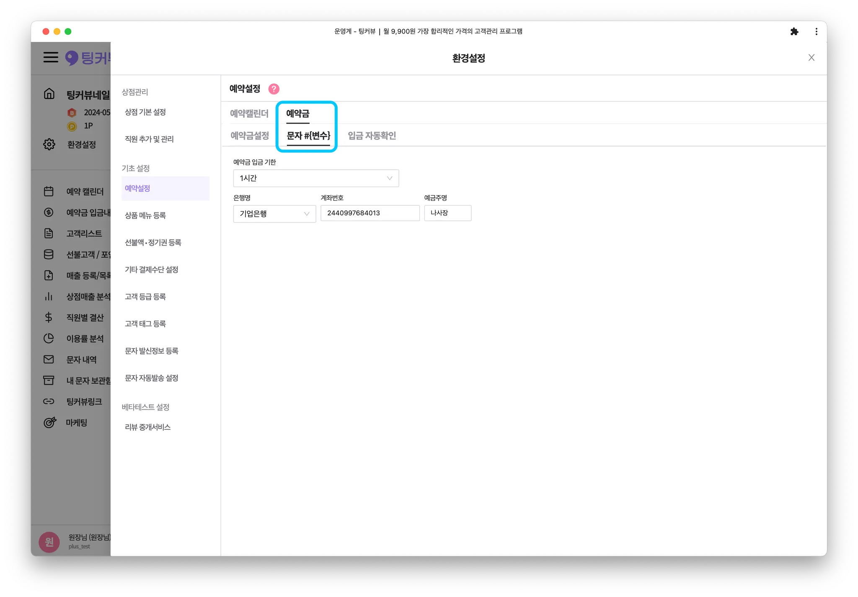Click the 문자 내역 envelope icon
Screen dimensions: 858x597
click(49, 359)
